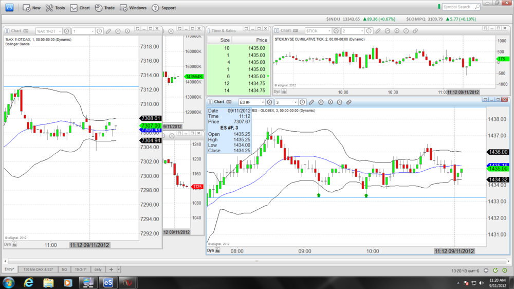Switch to the daily page tab
This screenshot has width=514, height=289.
point(98,269)
